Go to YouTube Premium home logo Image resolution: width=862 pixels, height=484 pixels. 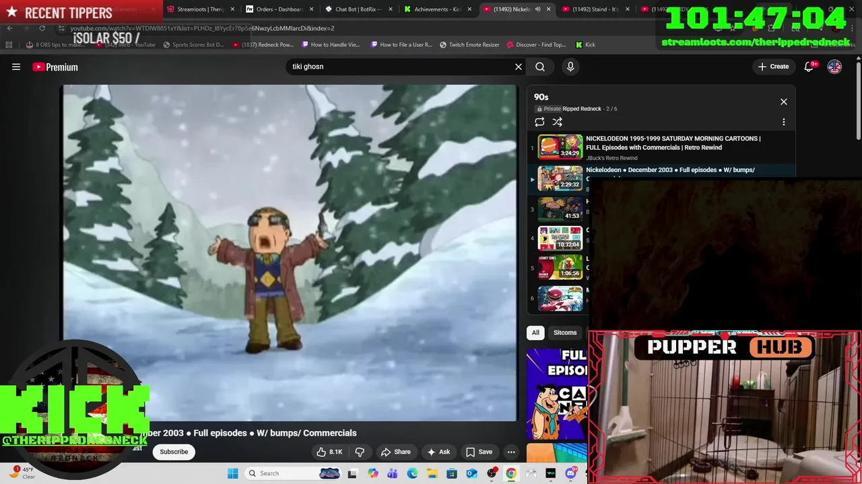click(55, 67)
